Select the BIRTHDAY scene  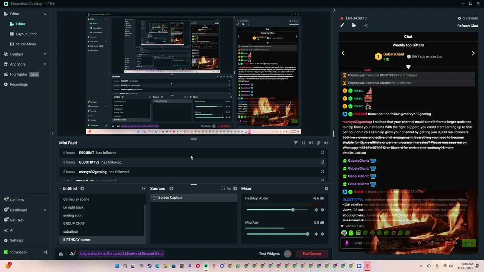[x=102, y=240]
